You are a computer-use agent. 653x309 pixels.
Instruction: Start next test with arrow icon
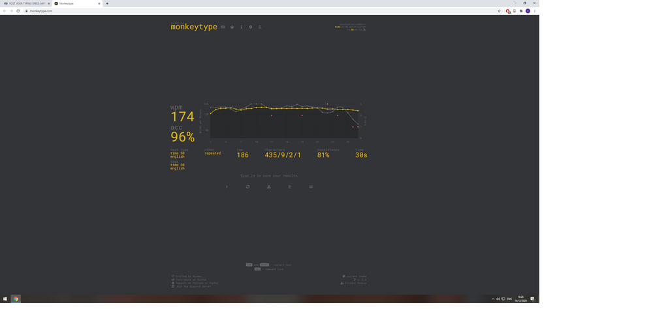[227, 187]
